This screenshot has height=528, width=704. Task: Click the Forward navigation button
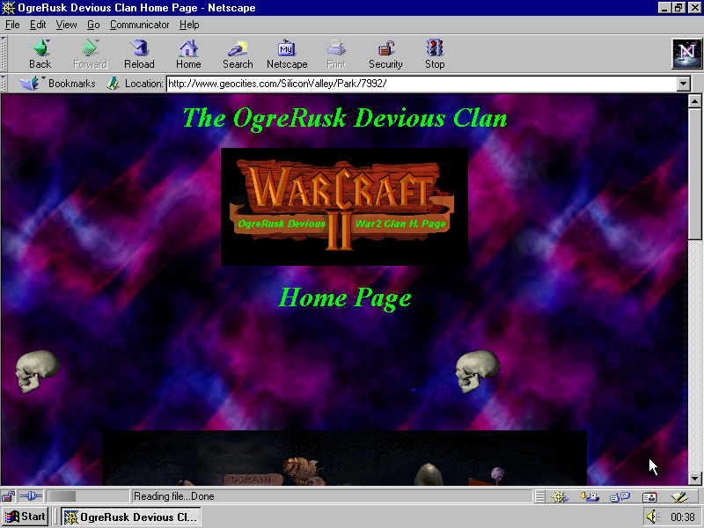(91, 54)
